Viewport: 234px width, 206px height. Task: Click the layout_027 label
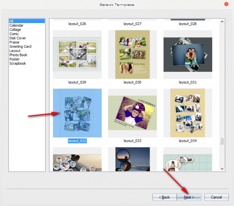132,24
